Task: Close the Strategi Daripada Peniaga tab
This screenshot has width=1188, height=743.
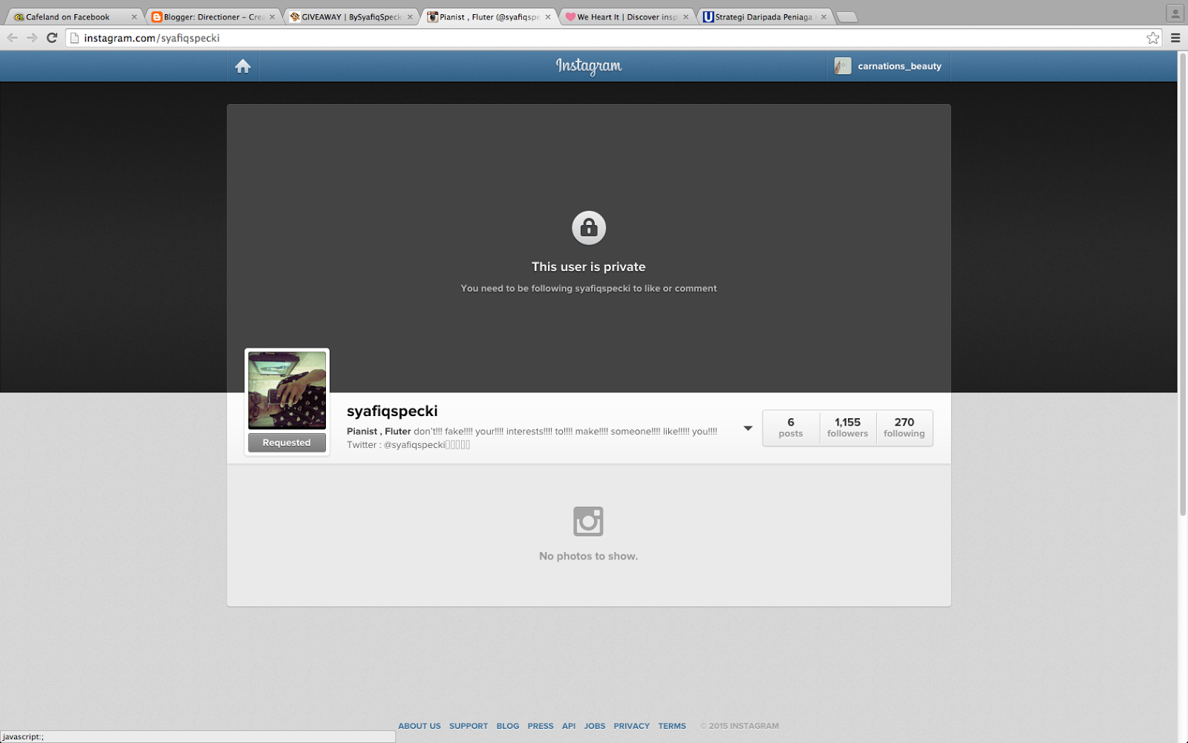Action: click(823, 17)
